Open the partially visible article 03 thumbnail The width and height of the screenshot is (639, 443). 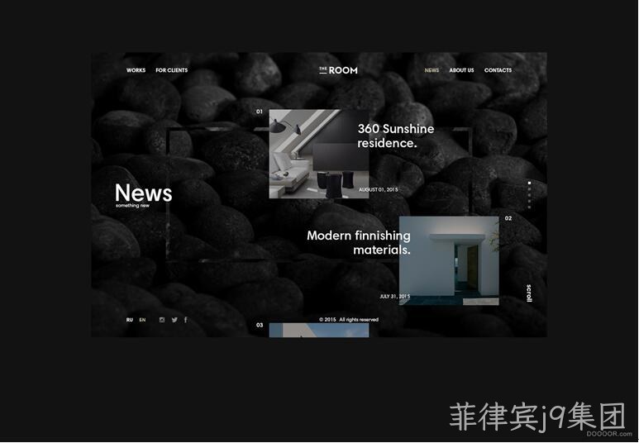319,330
